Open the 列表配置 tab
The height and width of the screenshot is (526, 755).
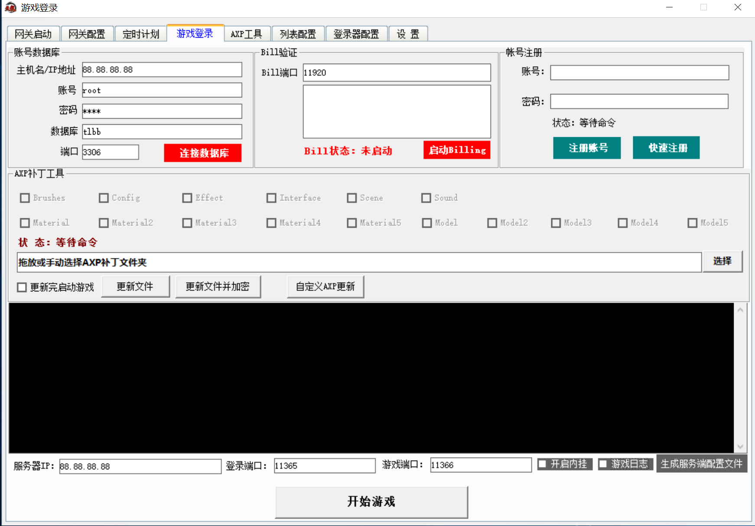point(298,34)
